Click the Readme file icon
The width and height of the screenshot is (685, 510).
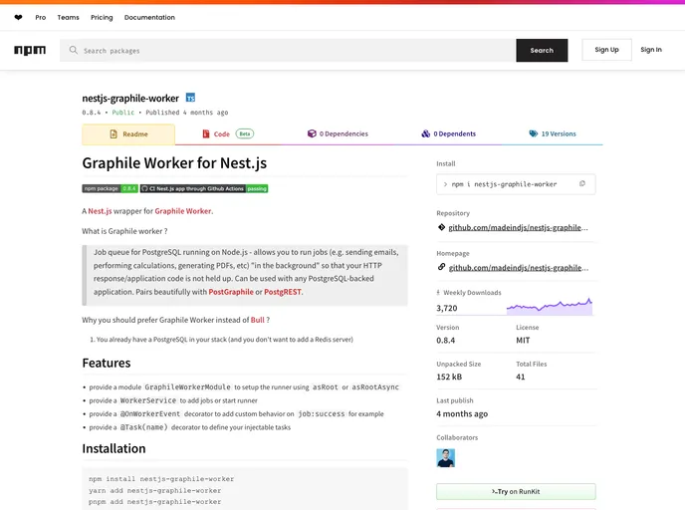[114, 134]
